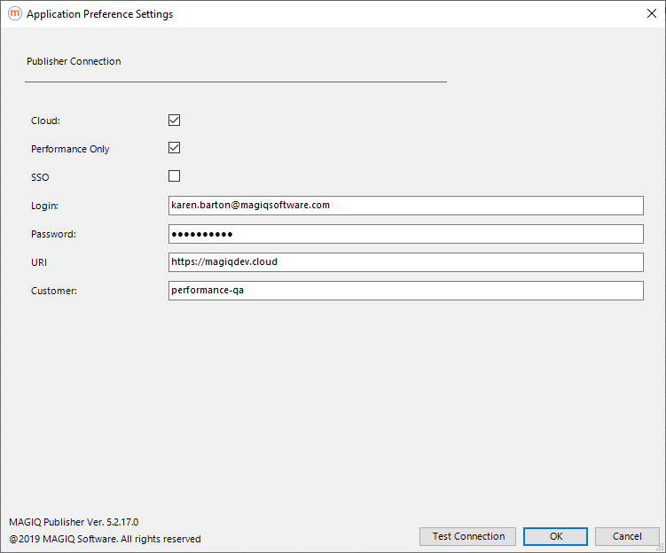Click the SSO label
The width and height of the screenshot is (666, 553).
tap(40, 177)
